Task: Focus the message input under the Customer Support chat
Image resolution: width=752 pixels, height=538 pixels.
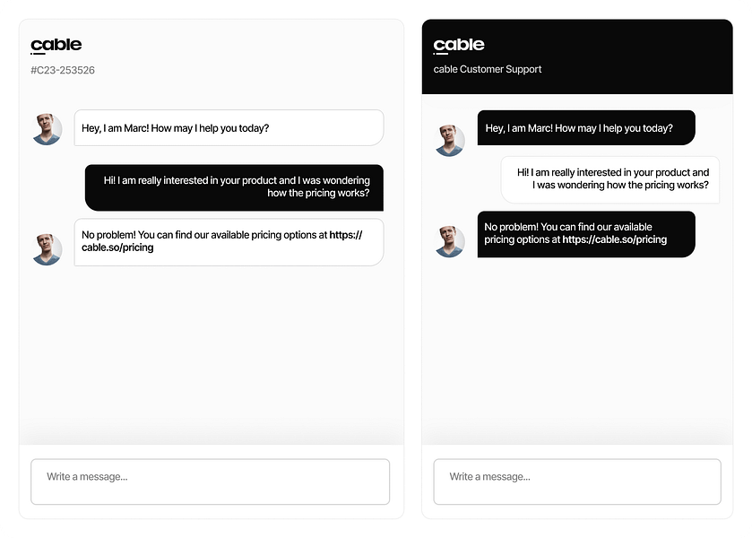Action: pos(577,482)
